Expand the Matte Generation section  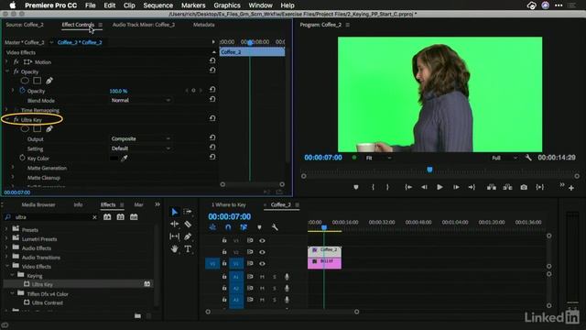pos(13,168)
